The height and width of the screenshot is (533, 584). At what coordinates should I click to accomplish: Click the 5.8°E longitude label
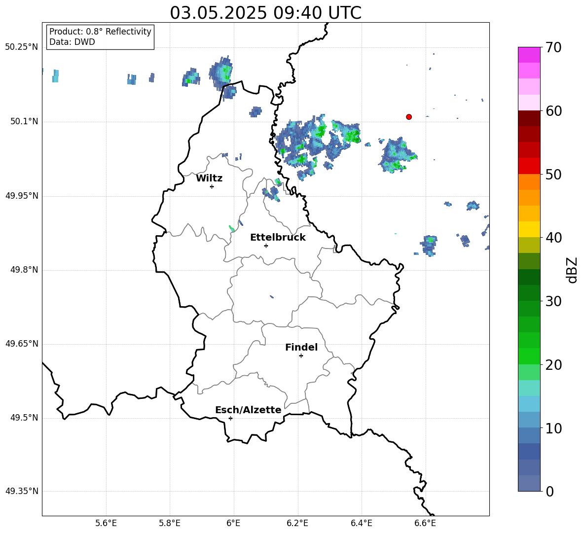click(x=170, y=523)
